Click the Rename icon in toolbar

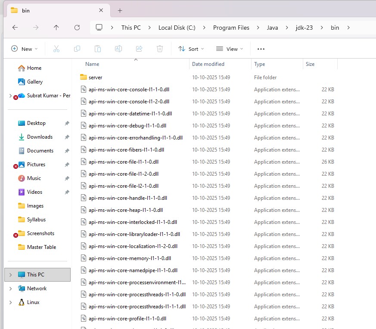tap(118, 49)
